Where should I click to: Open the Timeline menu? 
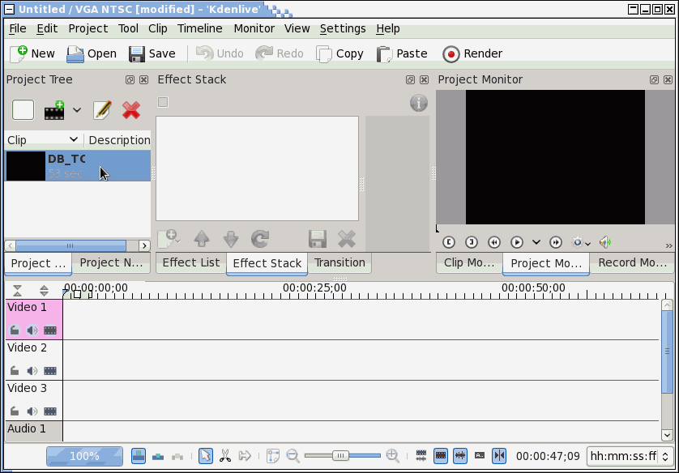click(199, 28)
